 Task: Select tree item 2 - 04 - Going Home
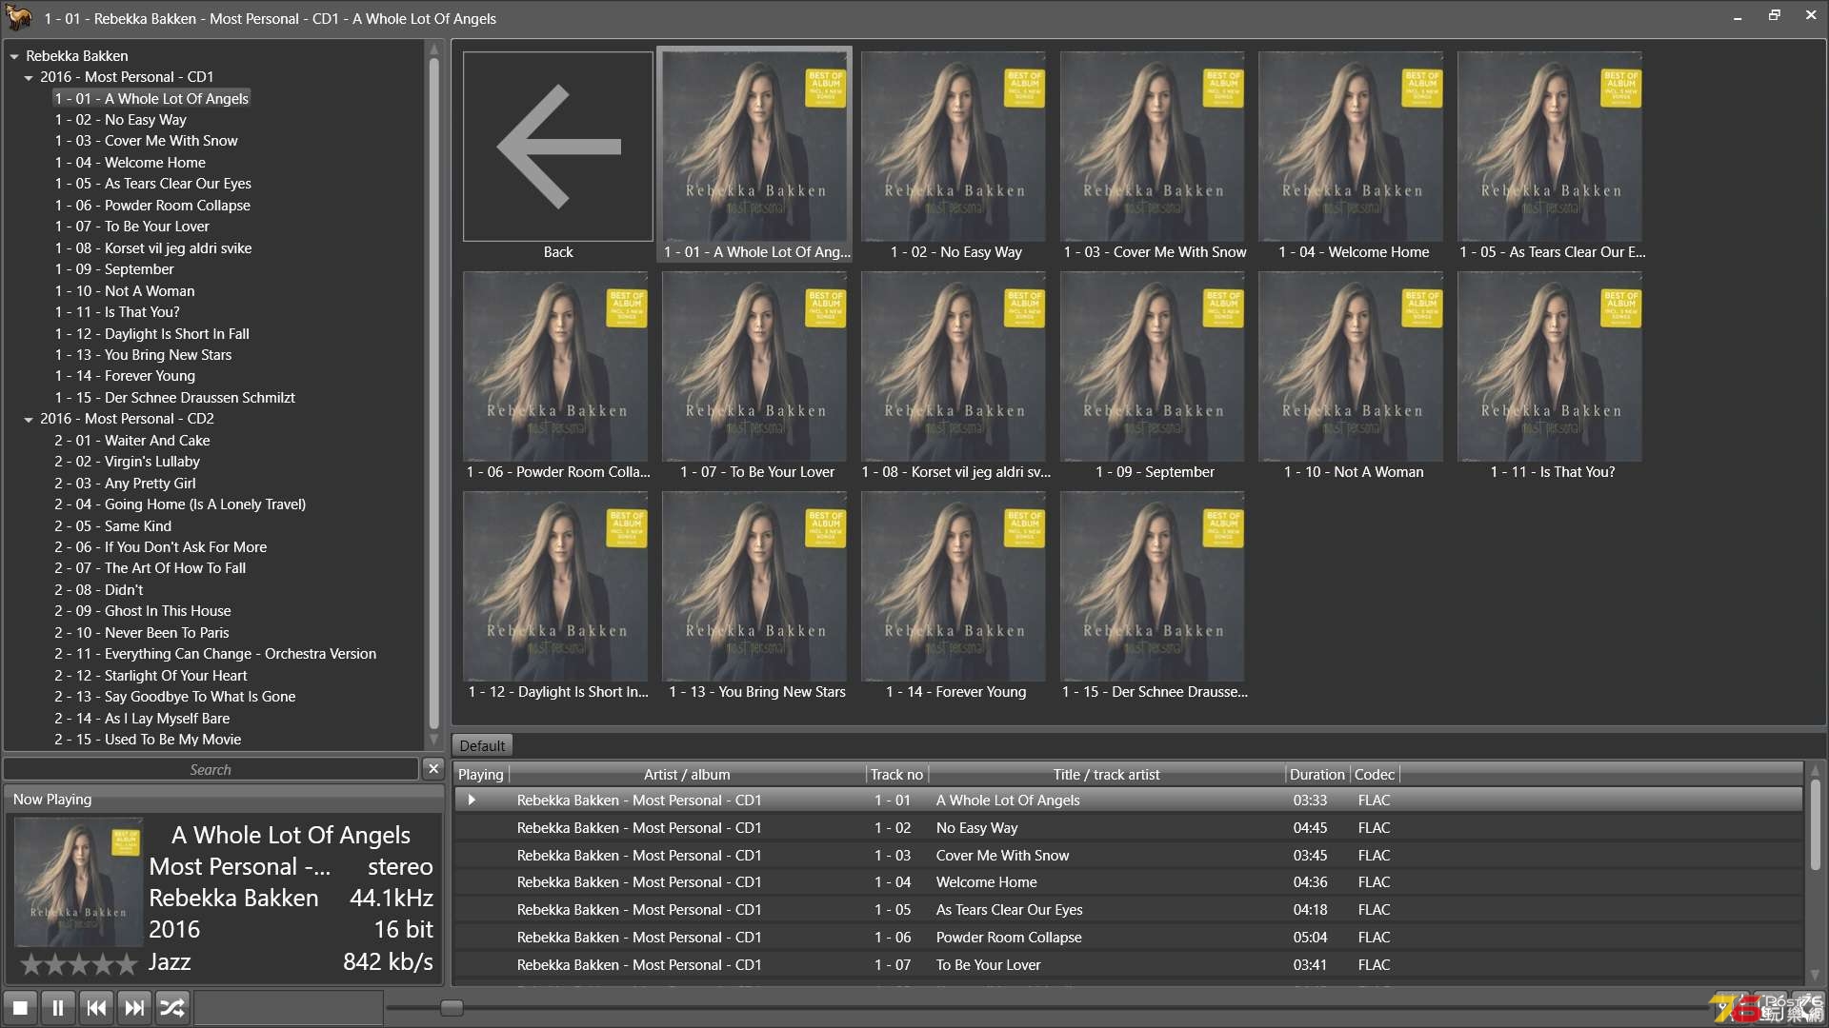click(179, 504)
